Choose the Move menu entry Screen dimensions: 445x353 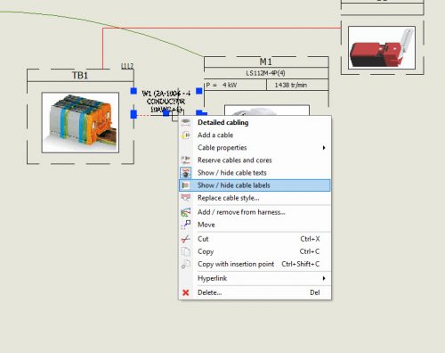(x=255, y=225)
